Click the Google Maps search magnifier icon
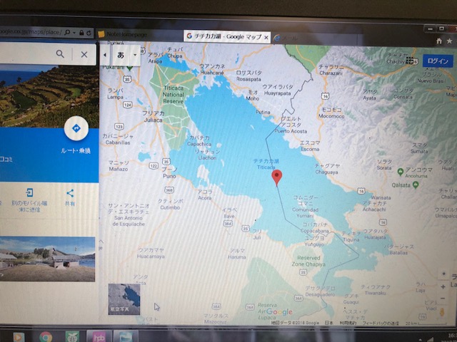The width and height of the screenshot is (457, 342). [60, 54]
